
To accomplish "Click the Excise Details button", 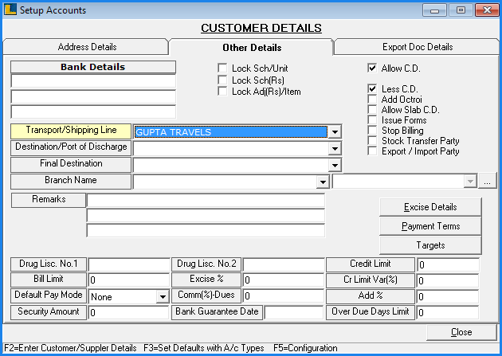I will coord(431,207).
